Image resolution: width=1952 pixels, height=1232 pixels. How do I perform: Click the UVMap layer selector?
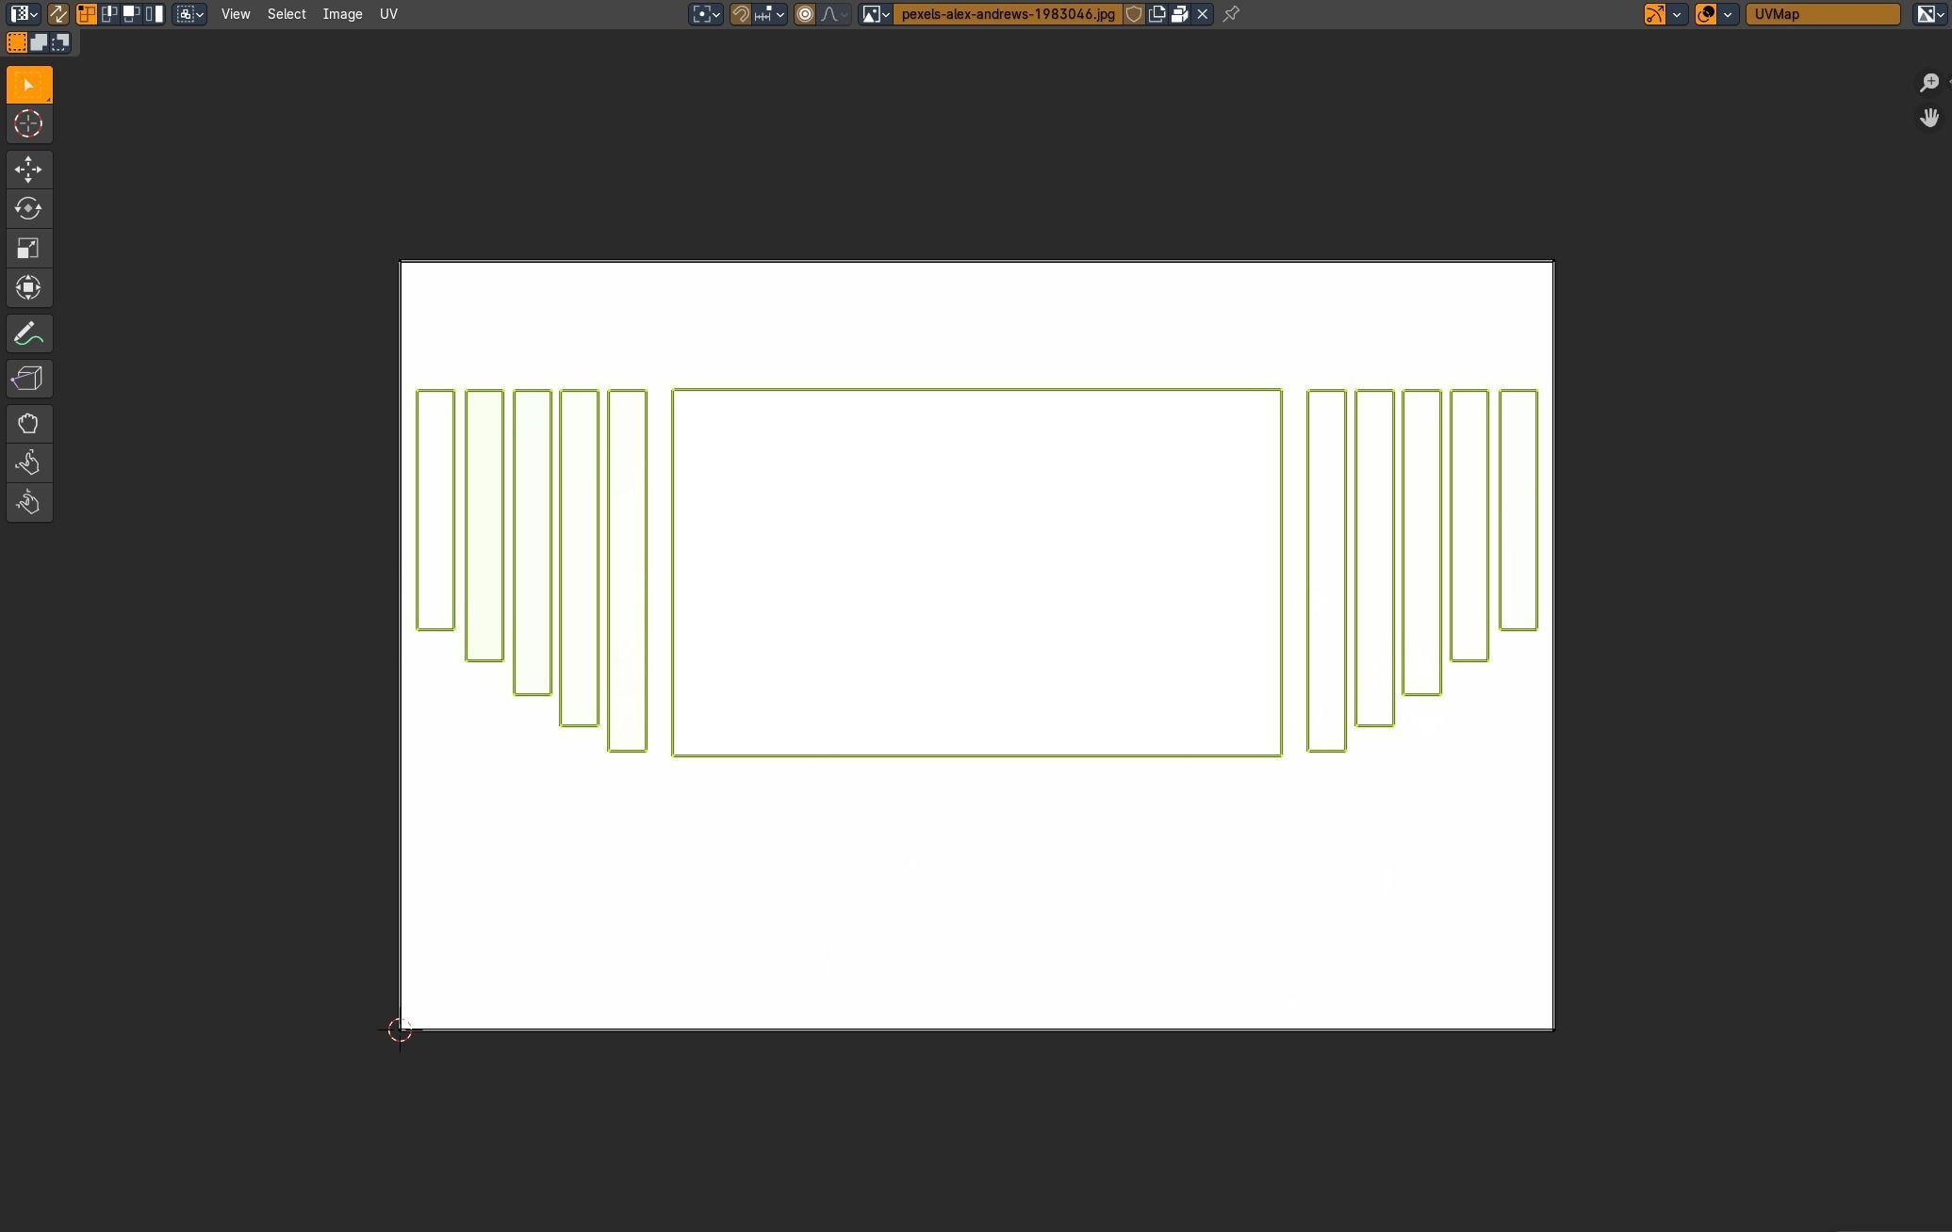tap(1822, 14)
